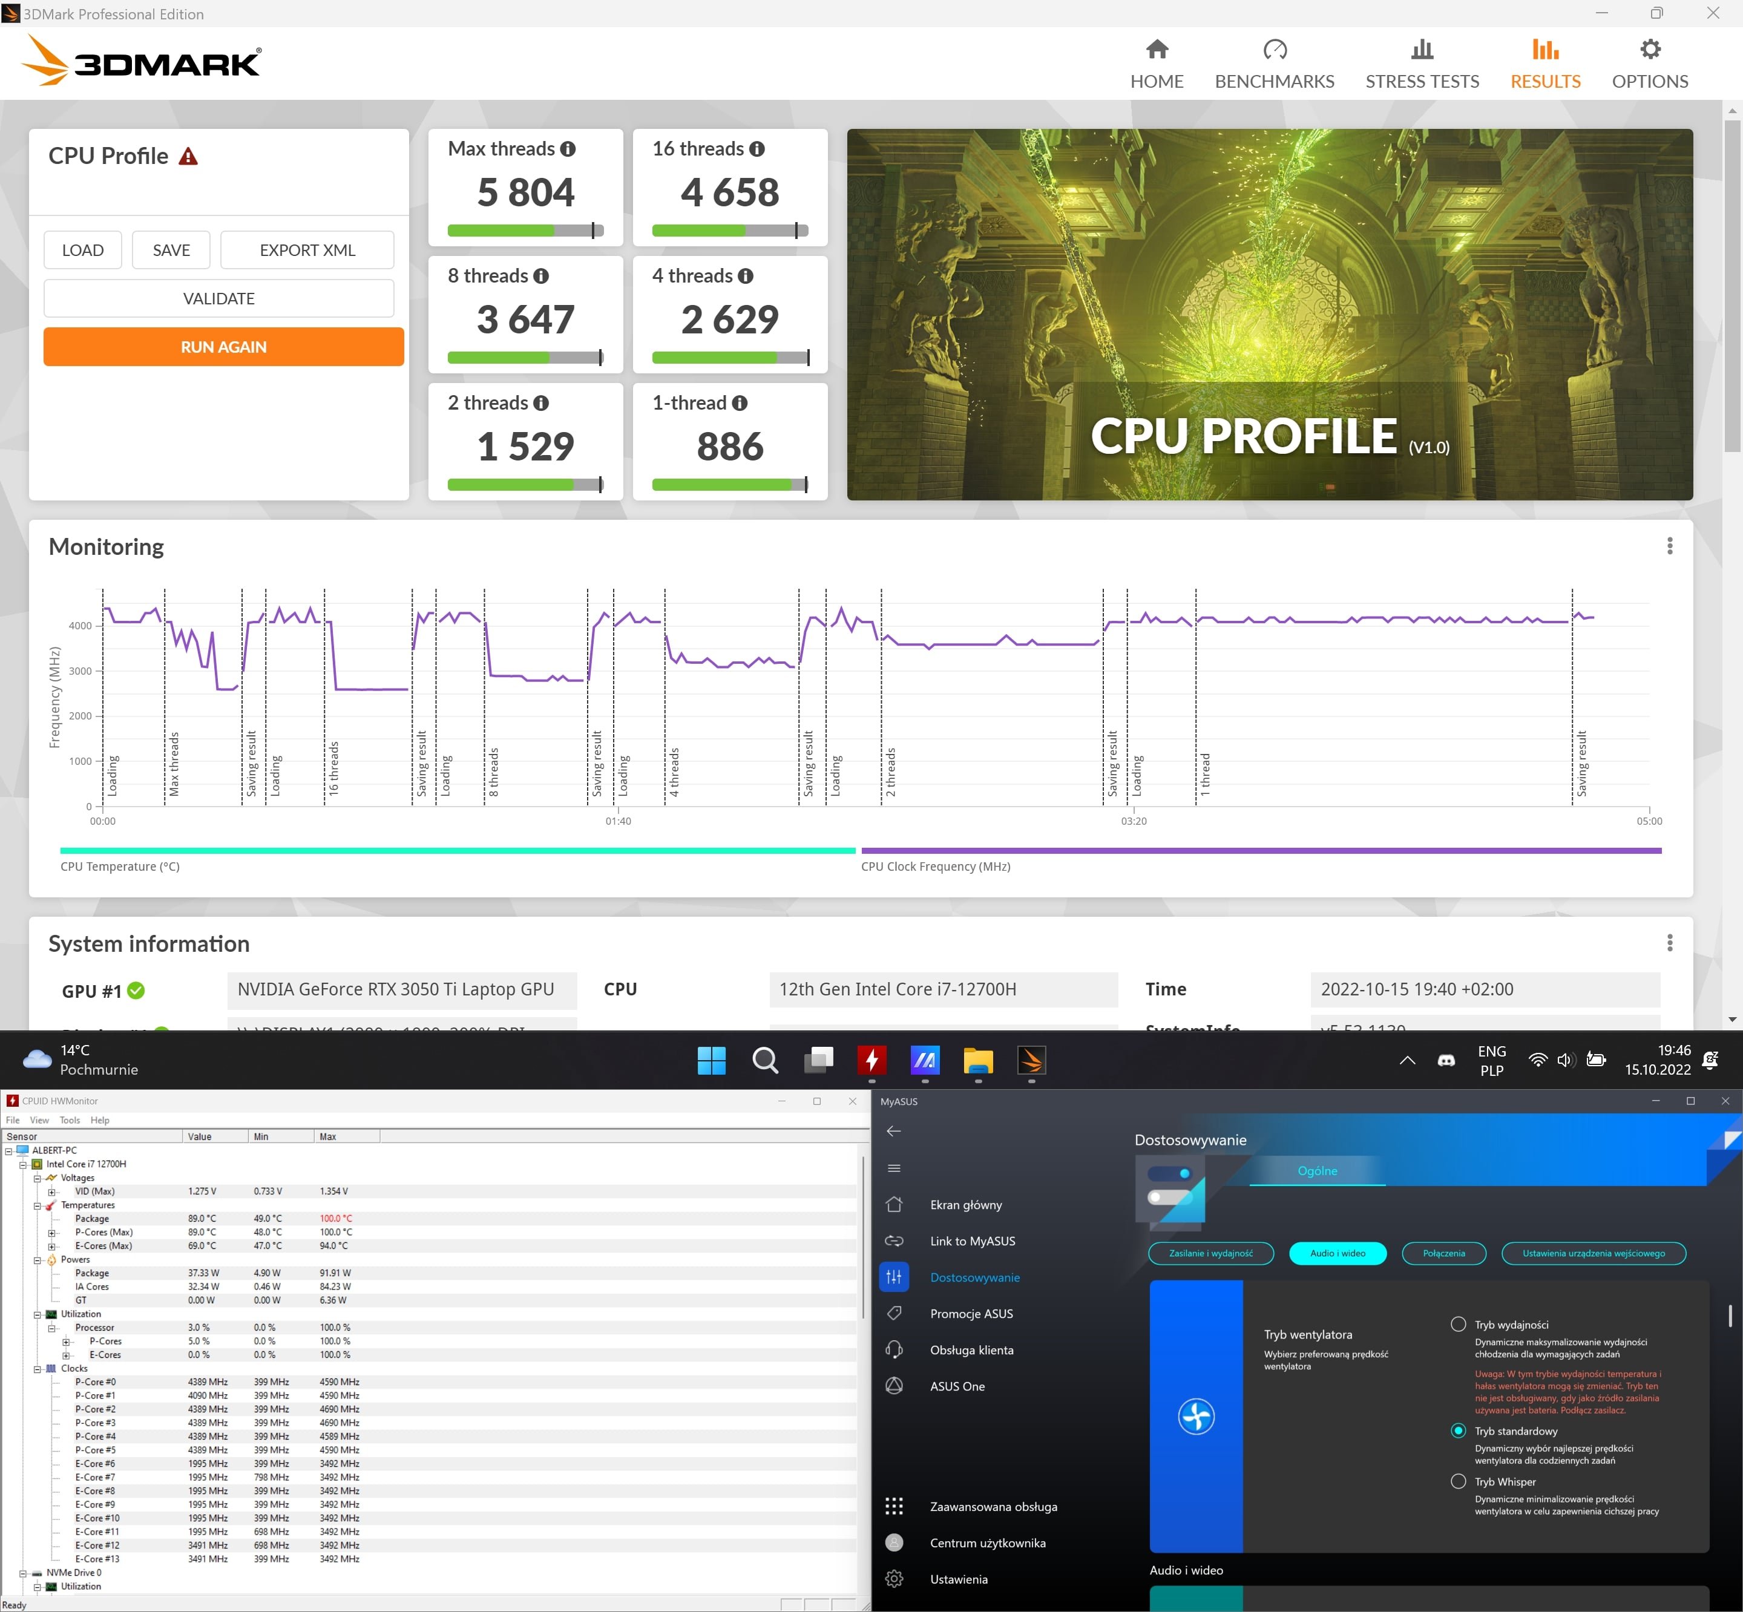Image resolution: width=1743 pixels, height=1612 pixels.
Task: Click the SAVE button in 3DMark
Action: pyautogui.click(x=171, y=251)
